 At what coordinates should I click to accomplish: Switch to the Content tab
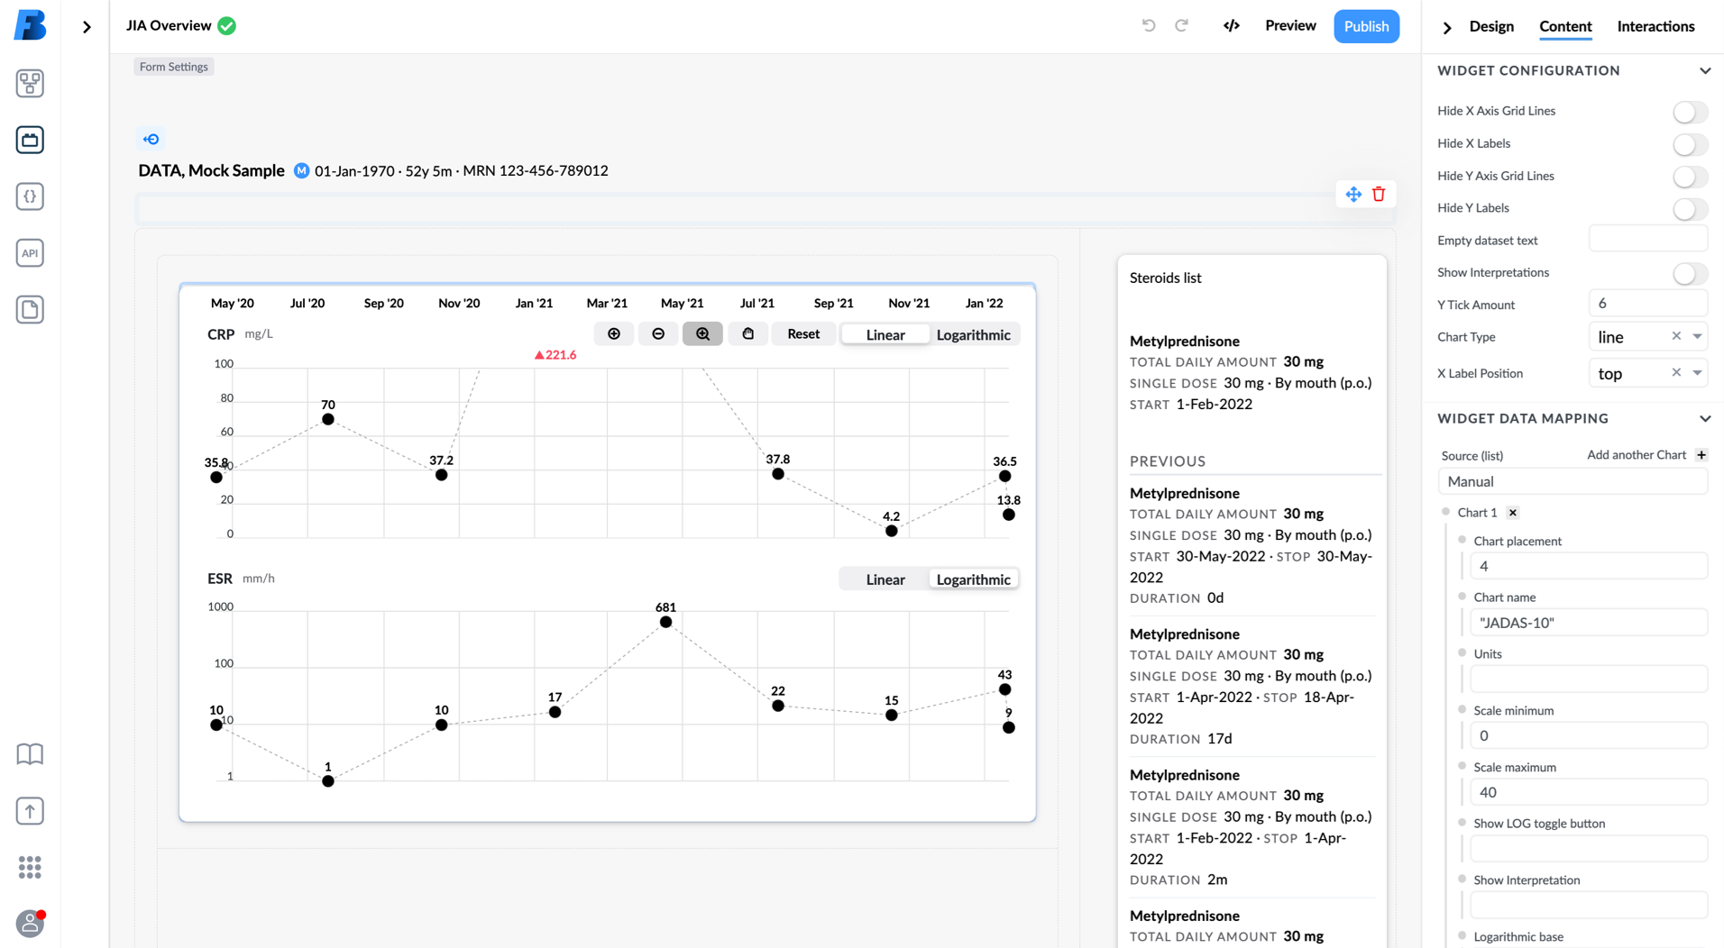coord(1565,26)
